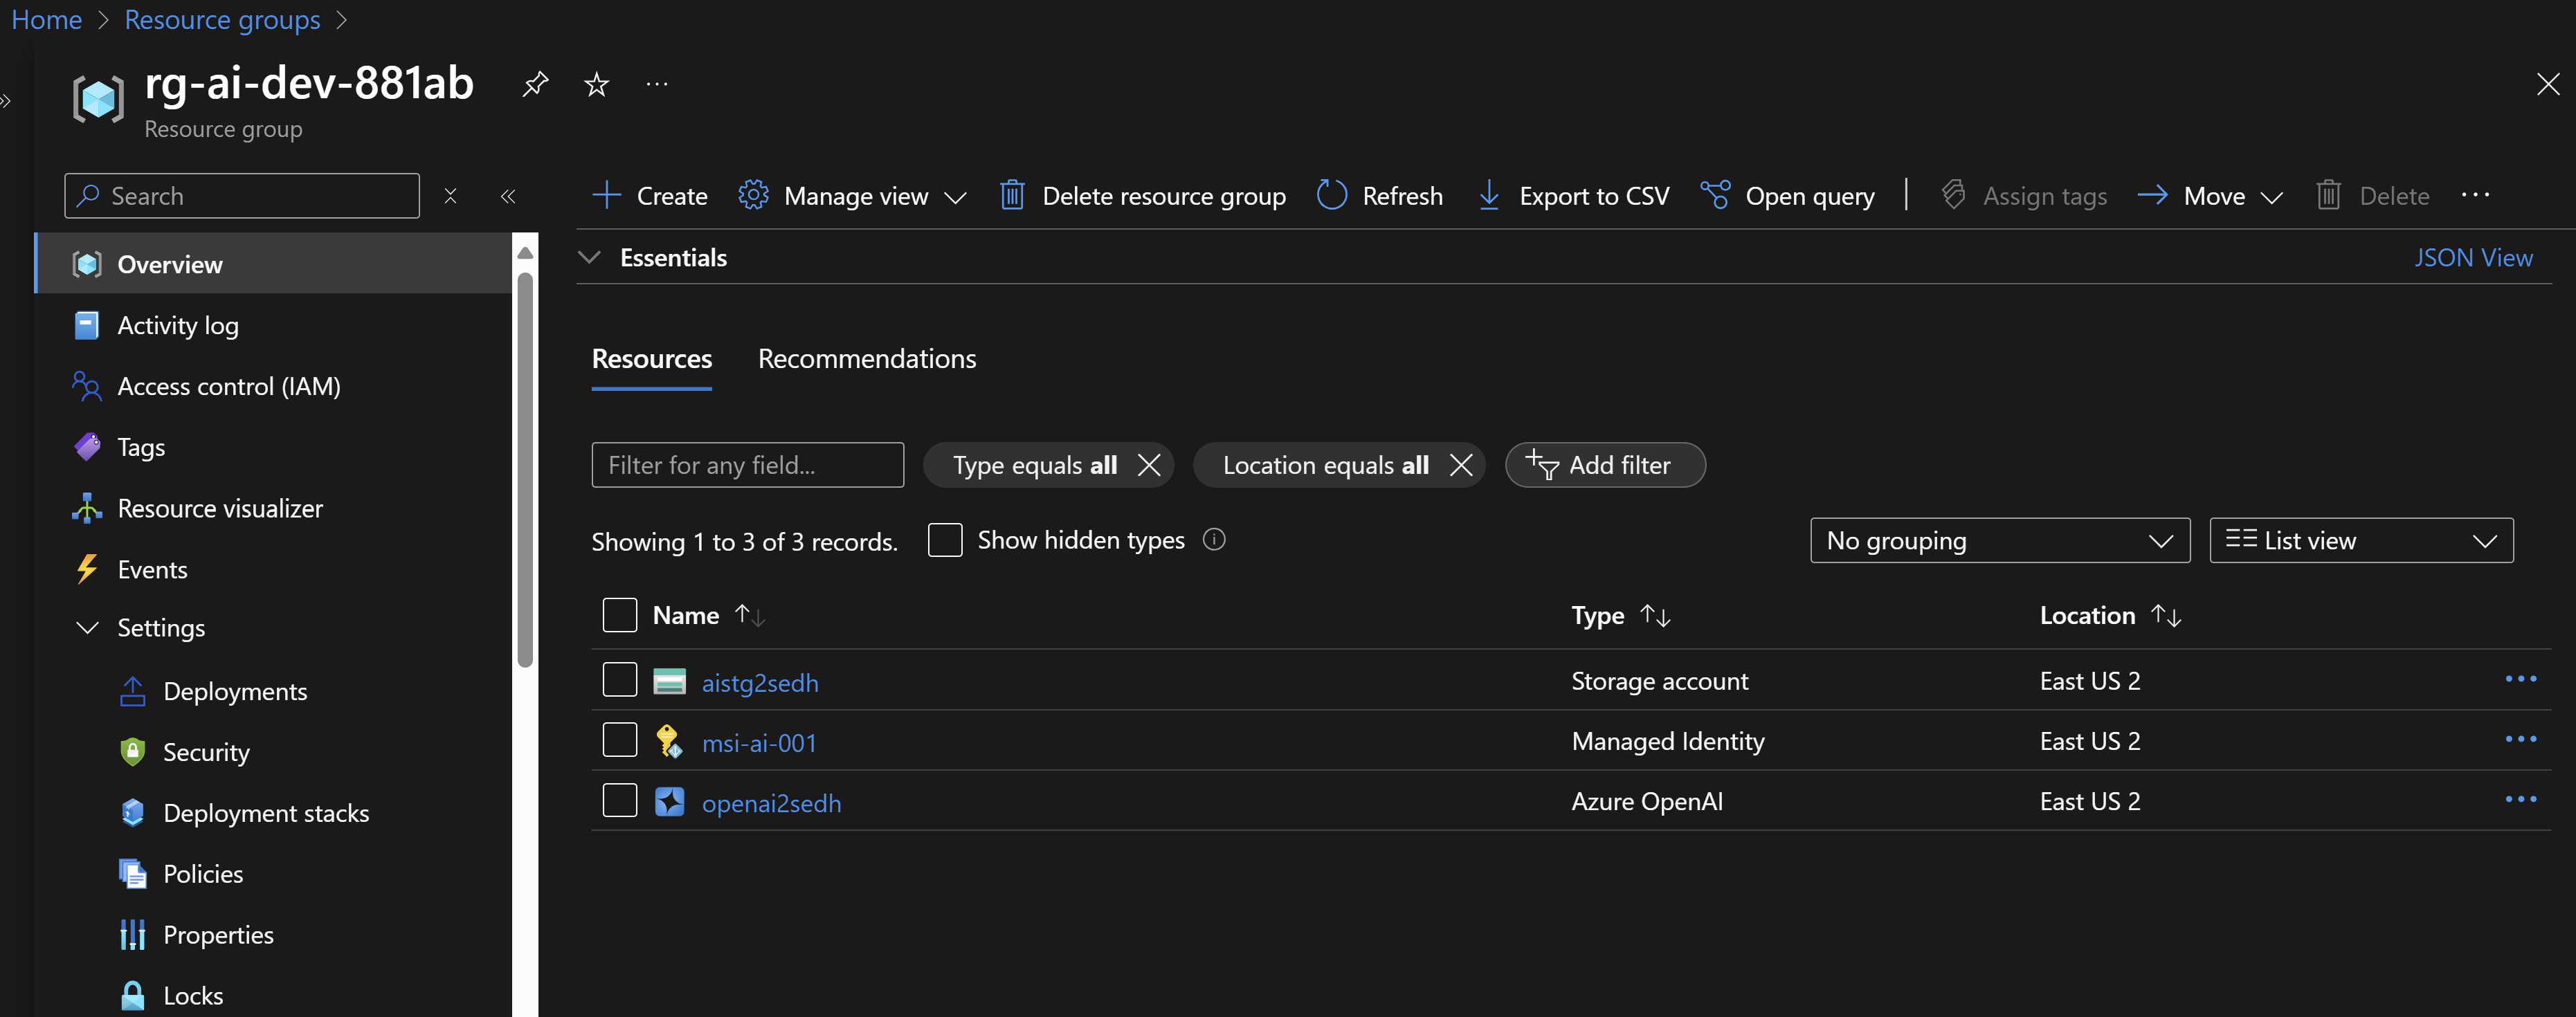The image size is (2576, 1017).
Task: Open the List view dropdown
Action: (x=2361, y=541)
